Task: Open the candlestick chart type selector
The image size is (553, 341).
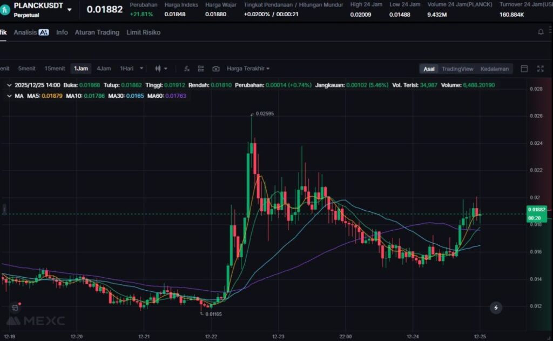Action: click(161, 69)
